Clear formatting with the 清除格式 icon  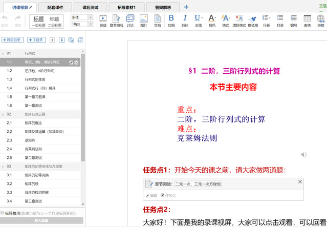pos(239,18)
